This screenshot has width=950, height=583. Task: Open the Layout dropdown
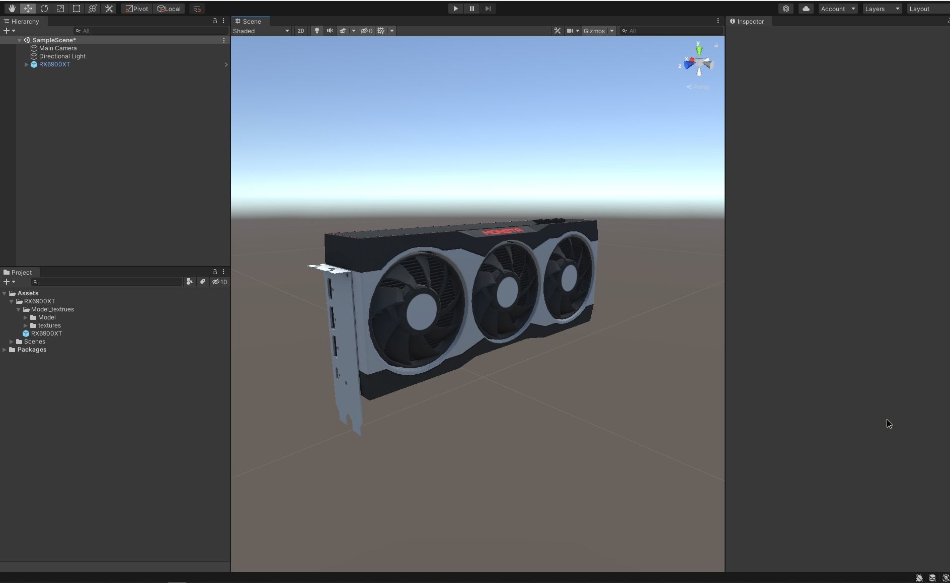[928, 9]
